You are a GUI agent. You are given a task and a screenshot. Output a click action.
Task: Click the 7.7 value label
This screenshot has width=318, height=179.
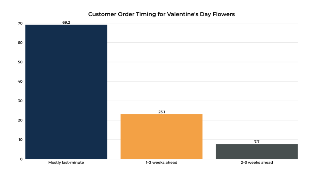(257, 142)
